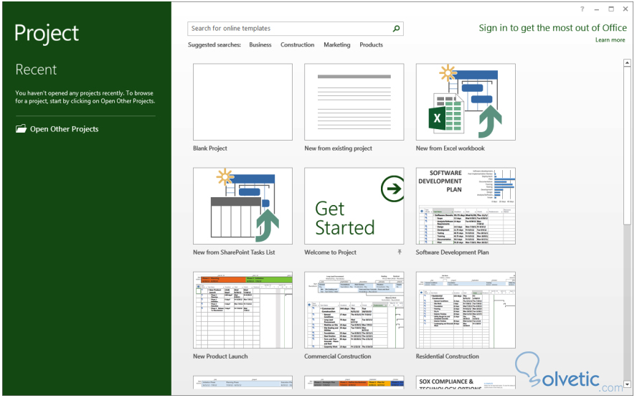
Task: Click the template list scrollbar thumb
Action: 627,146
